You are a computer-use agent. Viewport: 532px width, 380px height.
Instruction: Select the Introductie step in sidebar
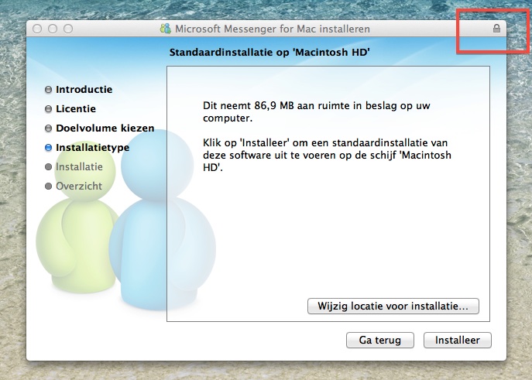tap(84, 90)
